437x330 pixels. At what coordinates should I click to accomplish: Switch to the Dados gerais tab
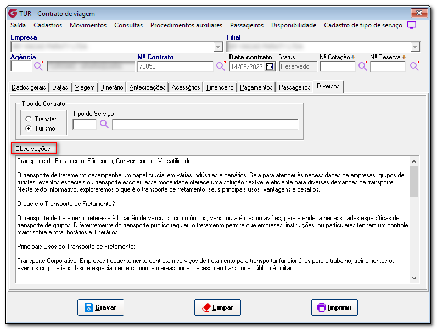click(29, 87)
